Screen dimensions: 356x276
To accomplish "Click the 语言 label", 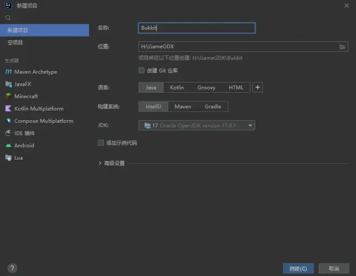I will 104,87.
